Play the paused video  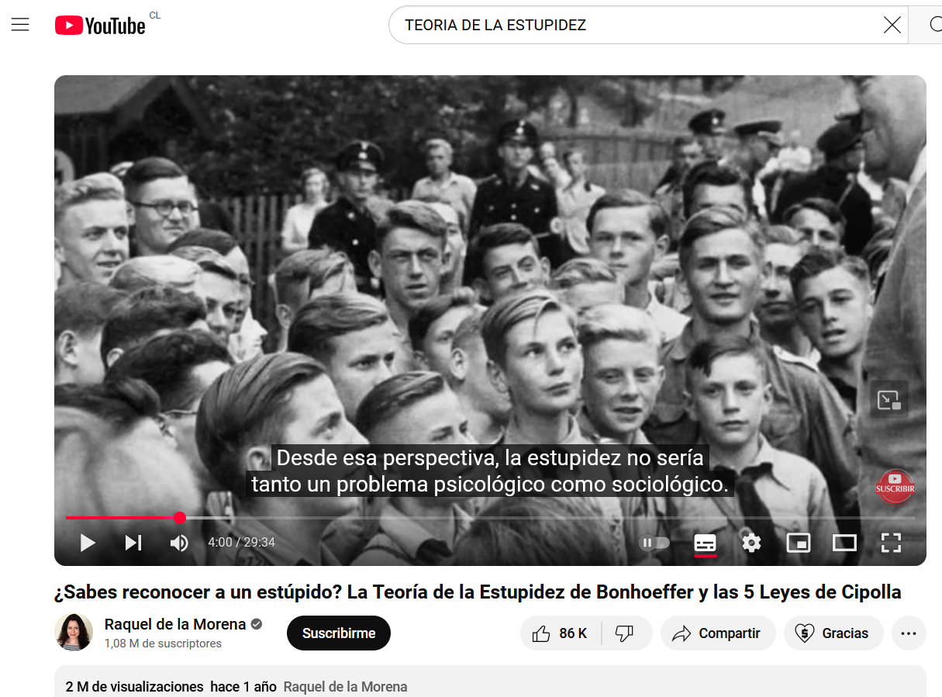tap(88, 543)
